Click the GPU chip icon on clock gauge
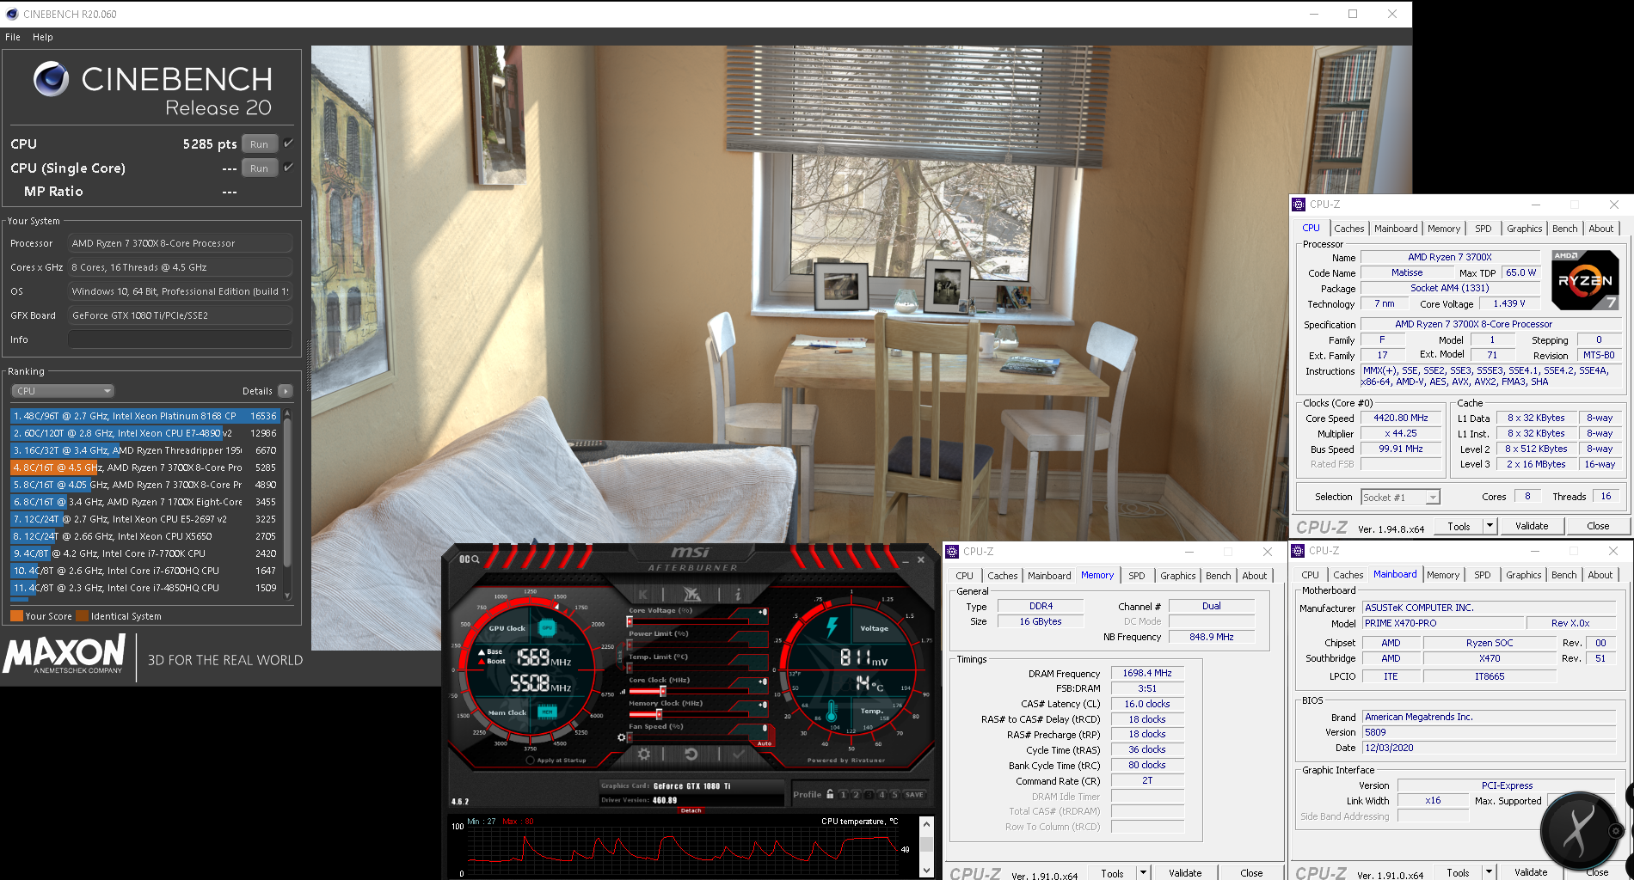Image resolution: width=1634 pixels, height=880 pixels. point(547,628)
